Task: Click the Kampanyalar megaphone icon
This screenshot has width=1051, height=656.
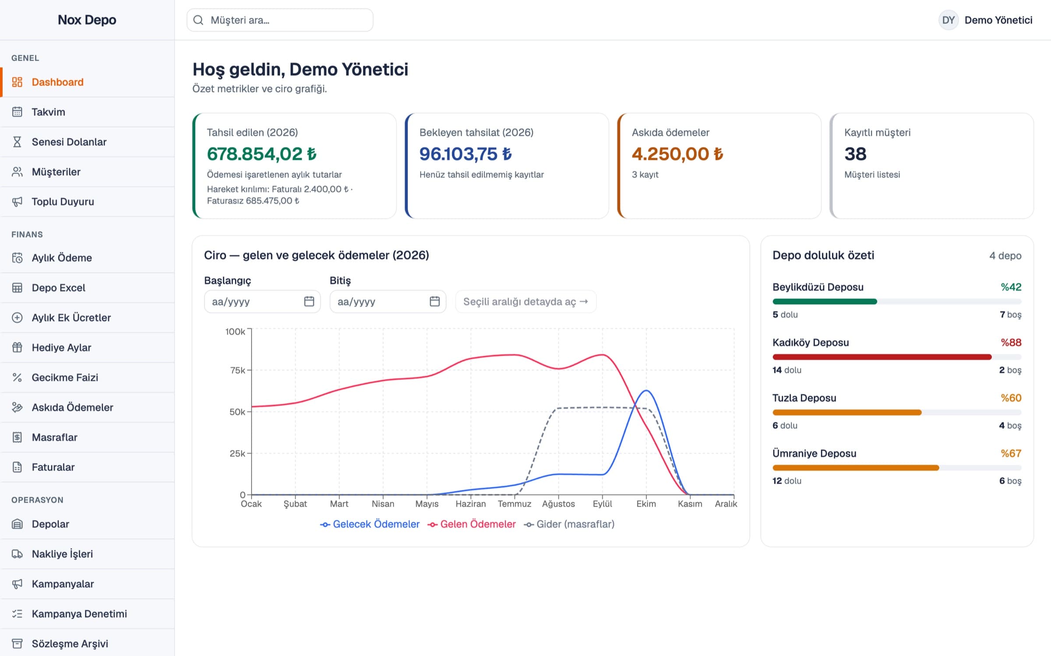Action: [17, 584]
